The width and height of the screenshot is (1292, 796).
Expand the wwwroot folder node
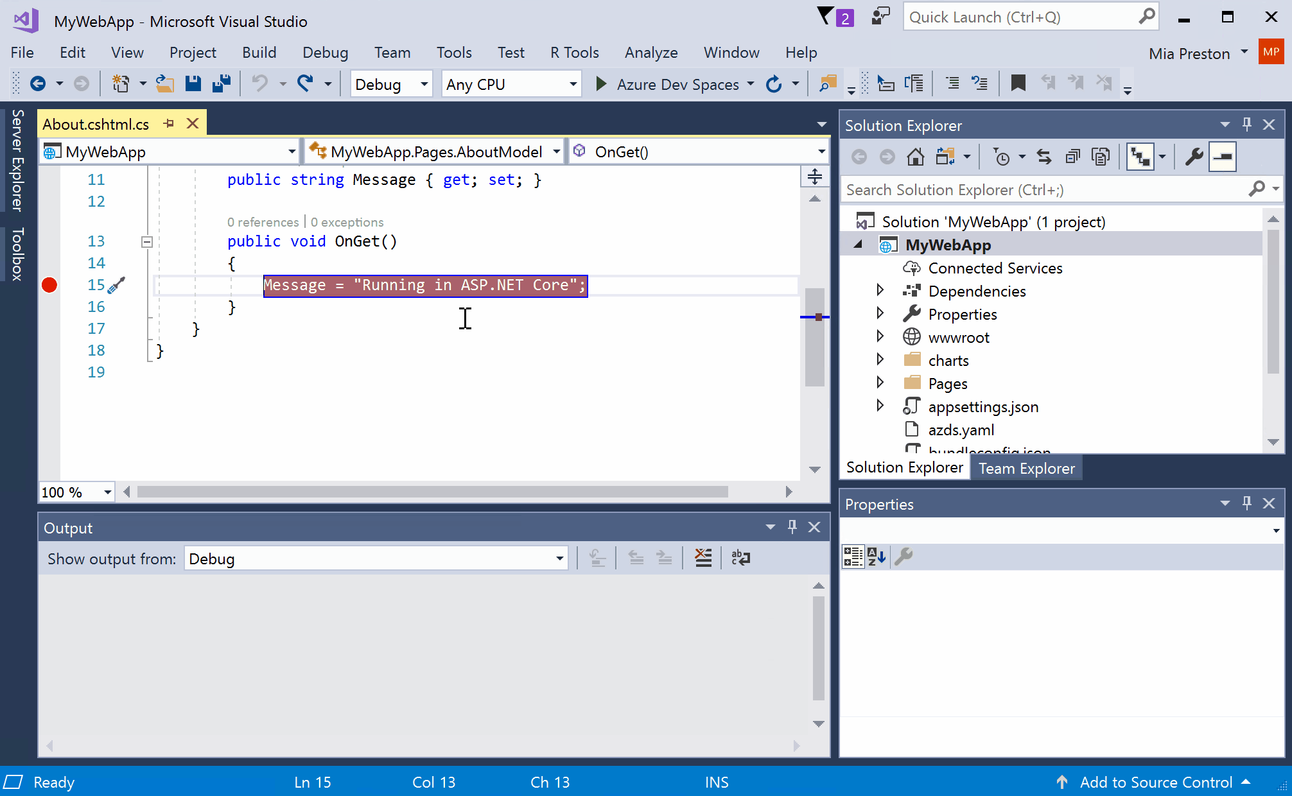880,336
